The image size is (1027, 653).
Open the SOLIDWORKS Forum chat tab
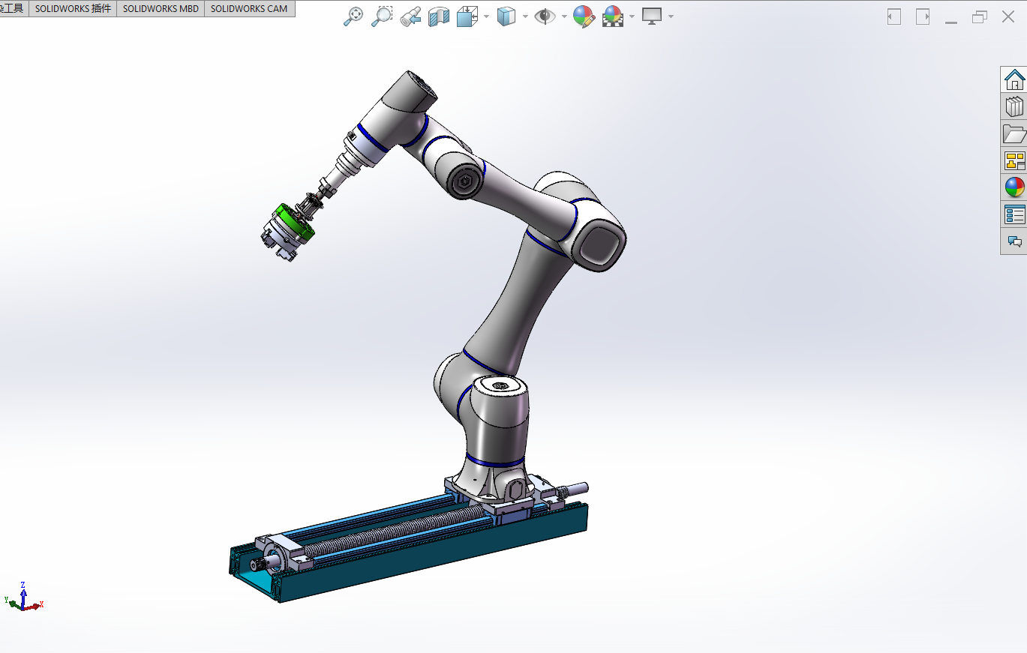[1014, 241]
